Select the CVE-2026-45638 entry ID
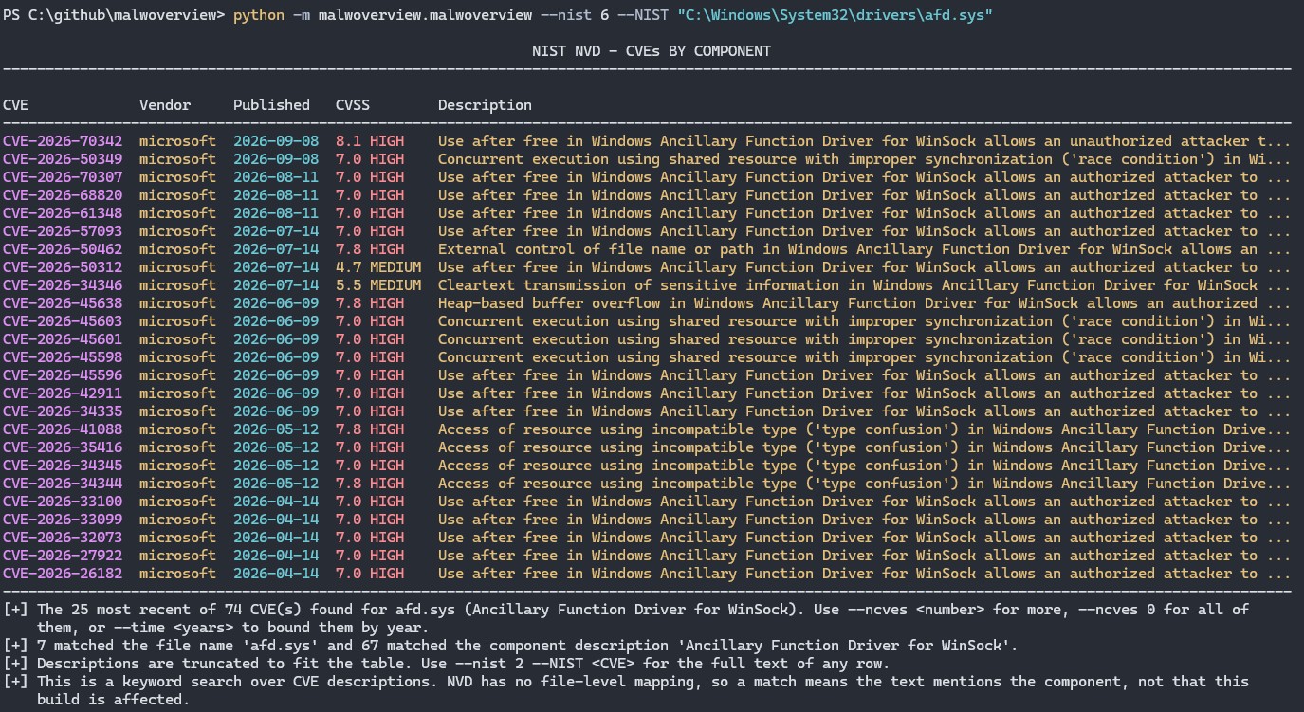The image size is (1304, 712). click(63, 303)
